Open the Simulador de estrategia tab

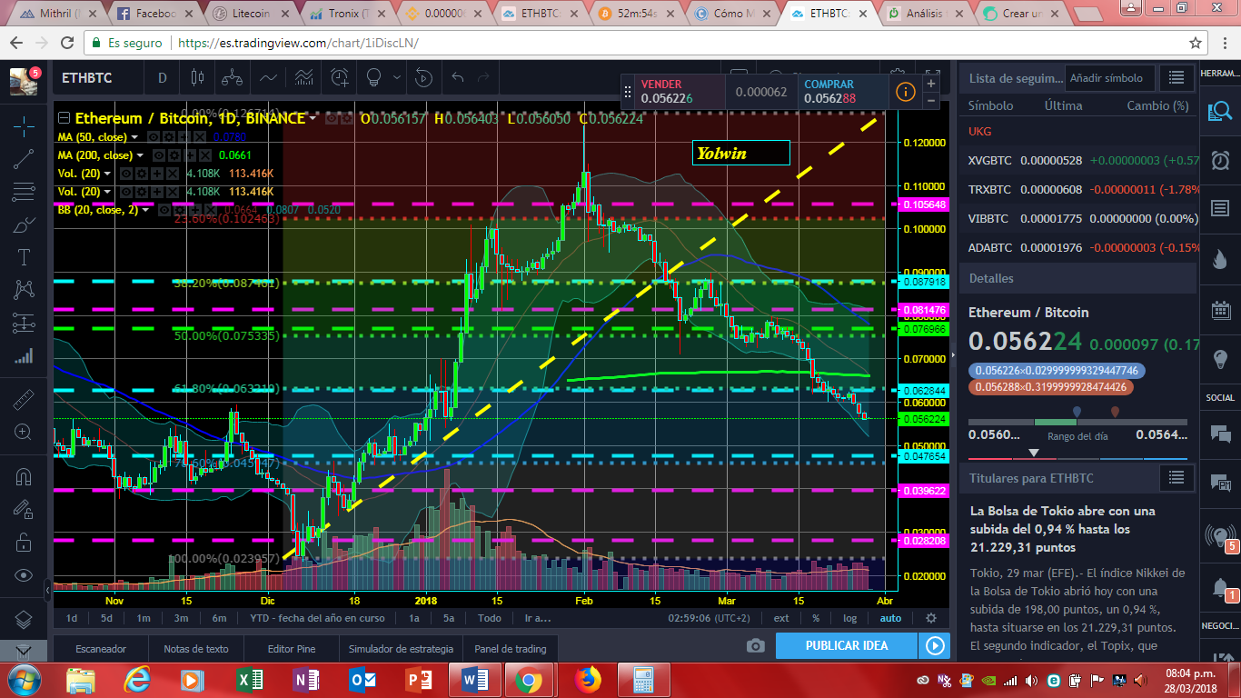click(x=401, y=649)
